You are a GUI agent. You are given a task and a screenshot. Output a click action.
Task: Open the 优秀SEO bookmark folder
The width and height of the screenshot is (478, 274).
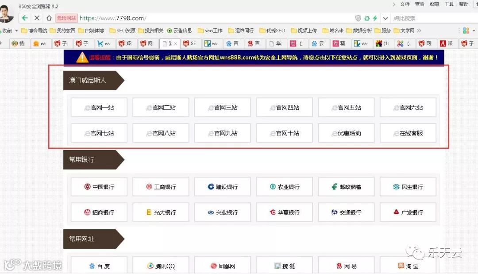pos(272,31)
